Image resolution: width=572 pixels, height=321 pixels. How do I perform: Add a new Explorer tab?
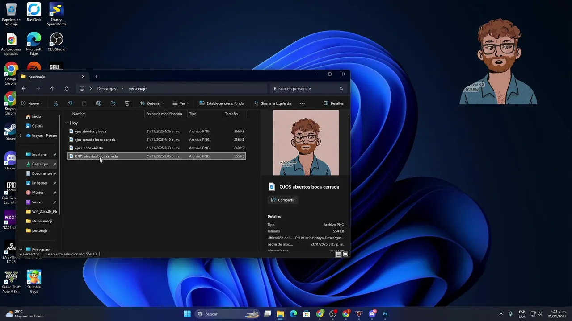click(96, 77)
